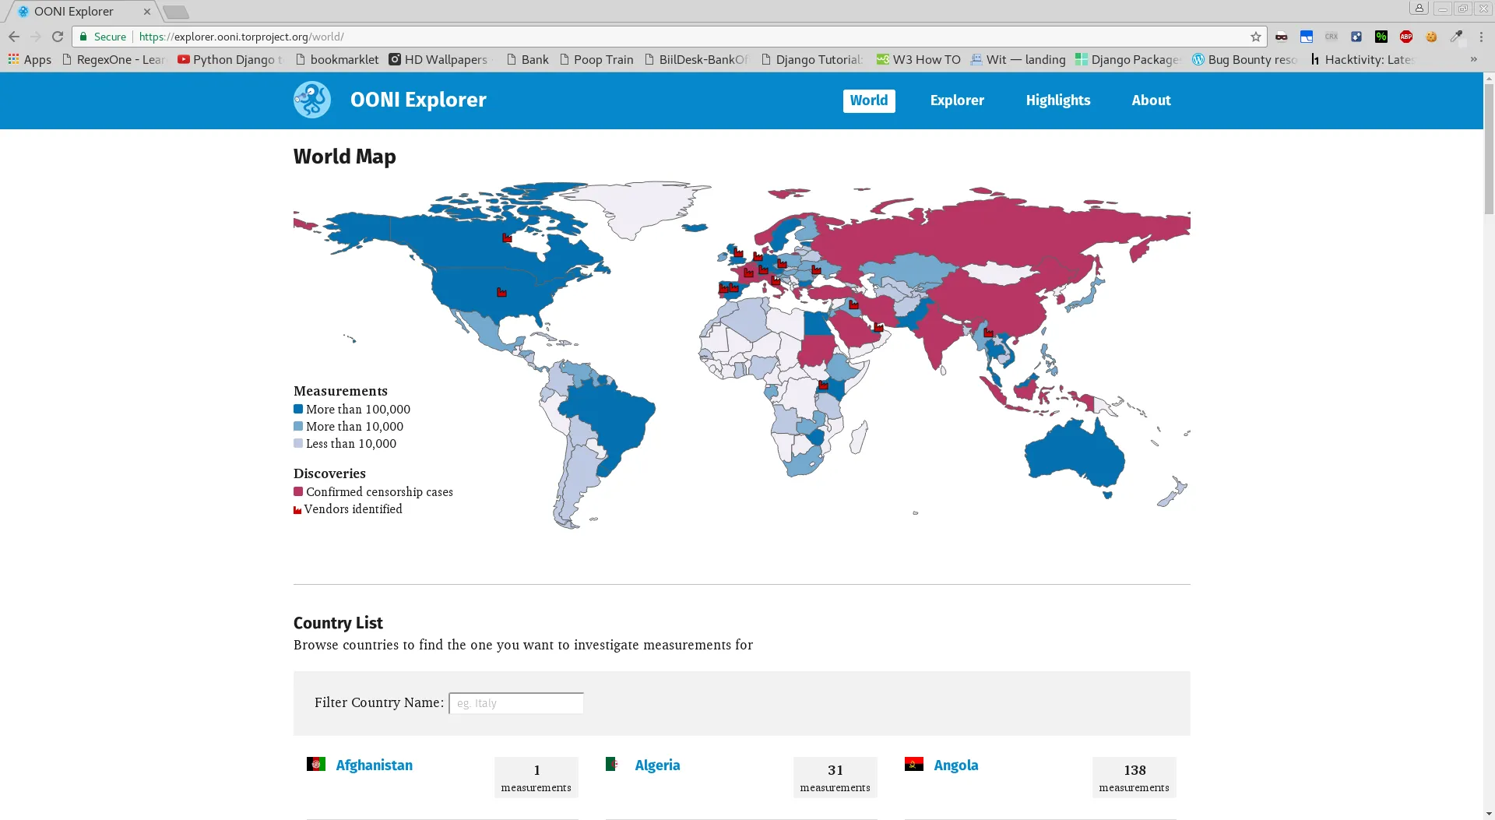The image size is (1495, 820).
Task: Go back with the browser back arrow
Action: pos(14,37)
